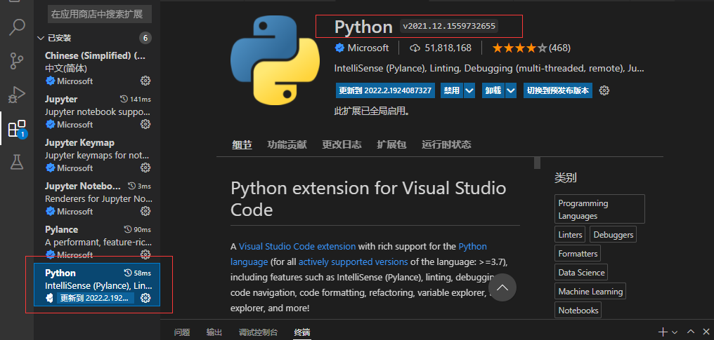Viewport: 714px width, 340px height.
Task: Select Jupyter Keymap extension in list
Action: [x=98, y=155]
